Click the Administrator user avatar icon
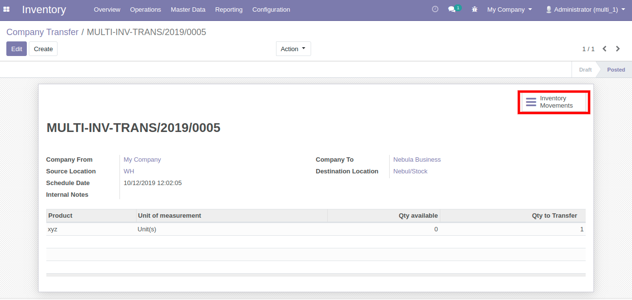The image size is (632, 300). [549, 9]
